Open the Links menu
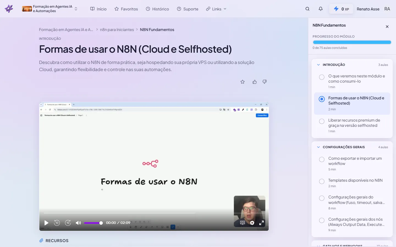Image resolution: width=396 pixels, height=247 pixels. 216,9
